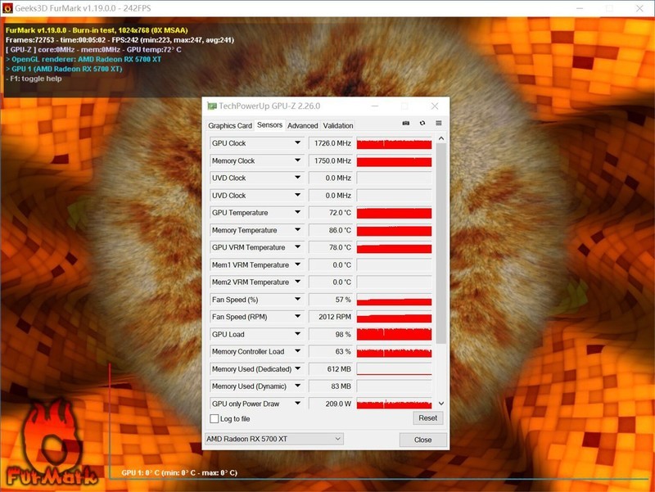Open the Mem2 VRM Temperature dropdown
655x492 pixels.
click(297, 282)
